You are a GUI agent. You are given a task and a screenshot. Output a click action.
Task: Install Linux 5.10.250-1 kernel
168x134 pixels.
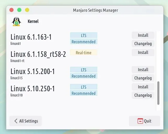point(143,87)
